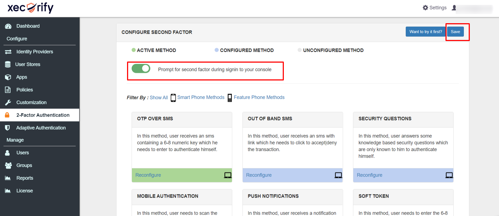Click the Adaptive Authentication shield icon

[8, 128]
